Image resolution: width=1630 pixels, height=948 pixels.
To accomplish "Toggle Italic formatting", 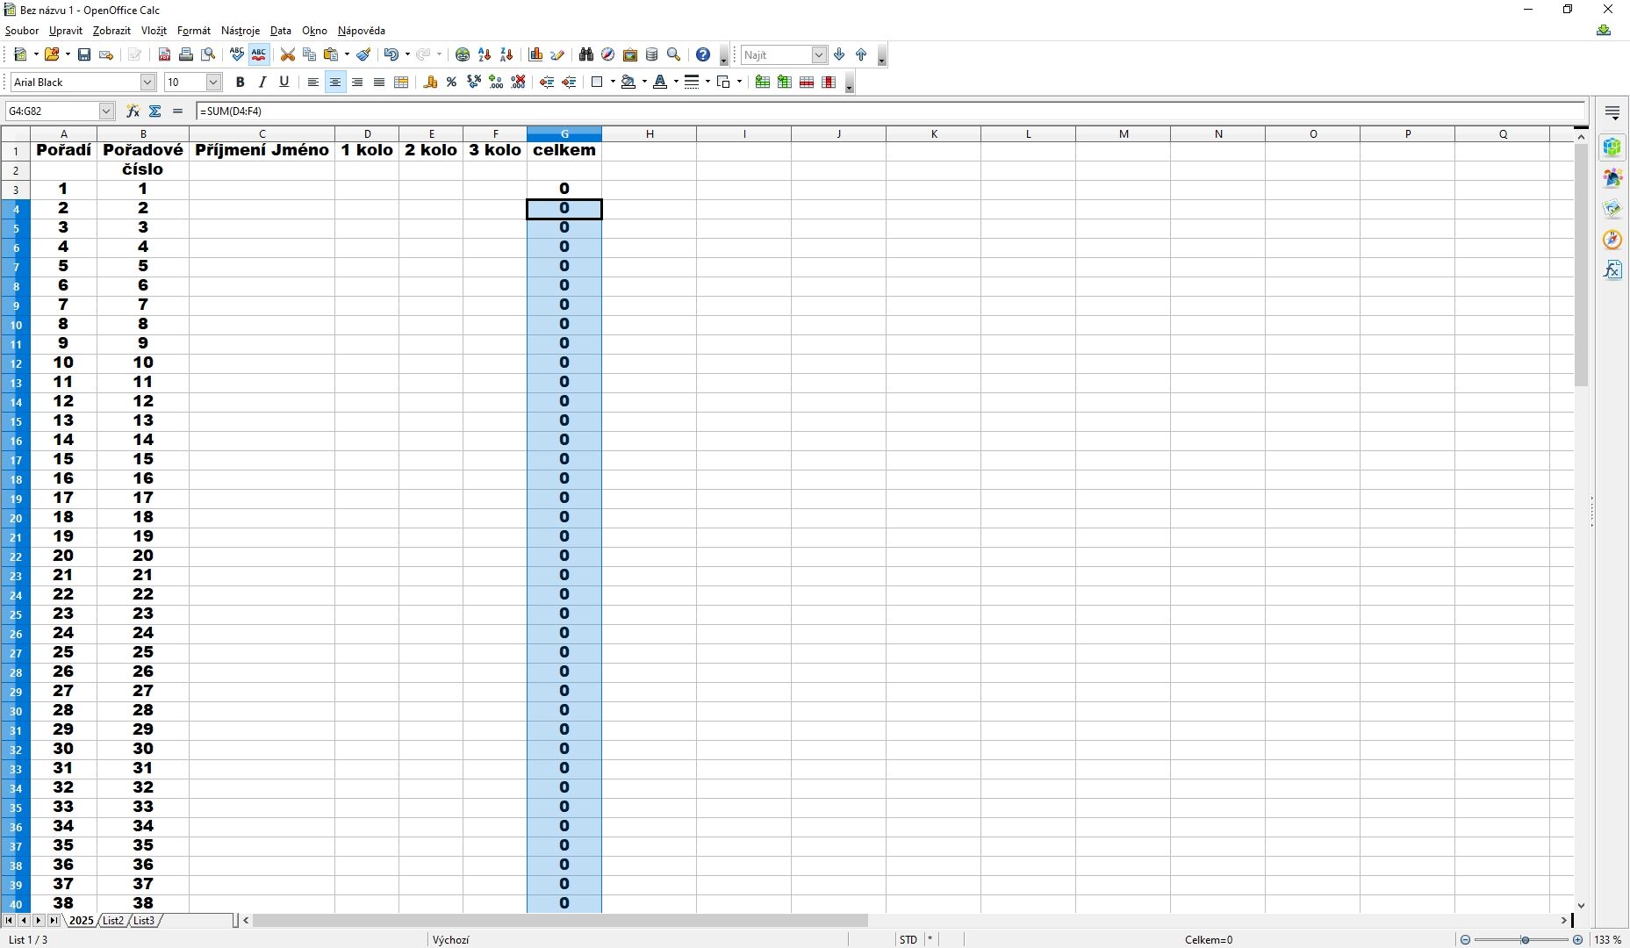I will pos(262,82).
